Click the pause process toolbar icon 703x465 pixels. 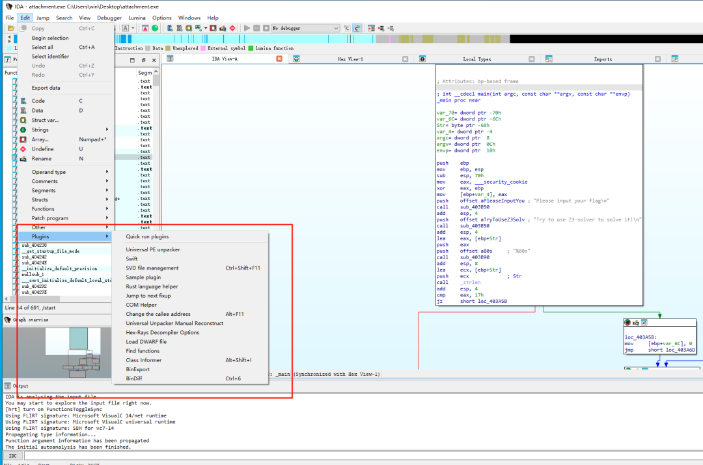(x=256, y=28)
